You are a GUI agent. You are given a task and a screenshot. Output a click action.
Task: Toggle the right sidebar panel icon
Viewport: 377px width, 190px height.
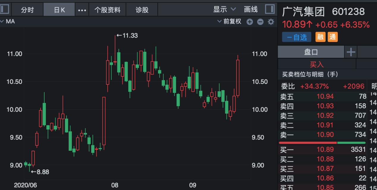click(270, 9)
